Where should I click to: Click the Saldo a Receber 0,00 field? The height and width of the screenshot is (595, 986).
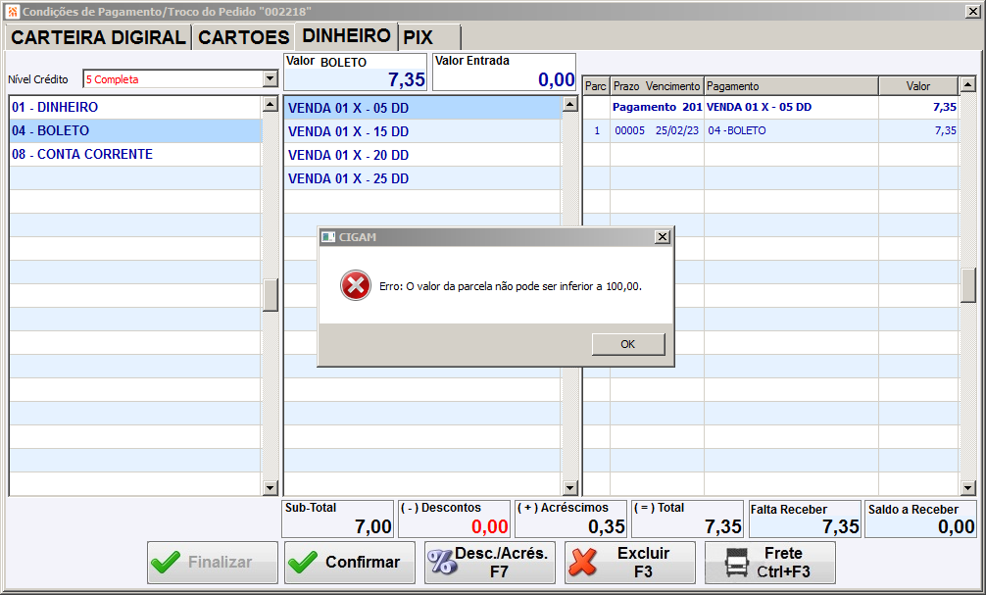click(921, 519)
